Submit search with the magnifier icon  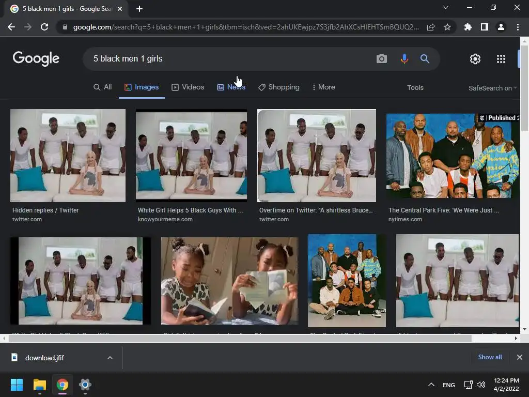[425, 59]
